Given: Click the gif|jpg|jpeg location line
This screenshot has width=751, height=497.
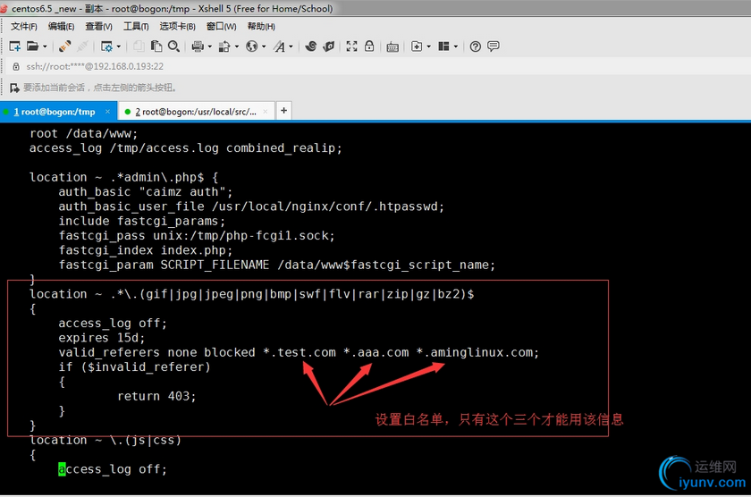Looking at the screenshot, I should (x=252, y=294).
